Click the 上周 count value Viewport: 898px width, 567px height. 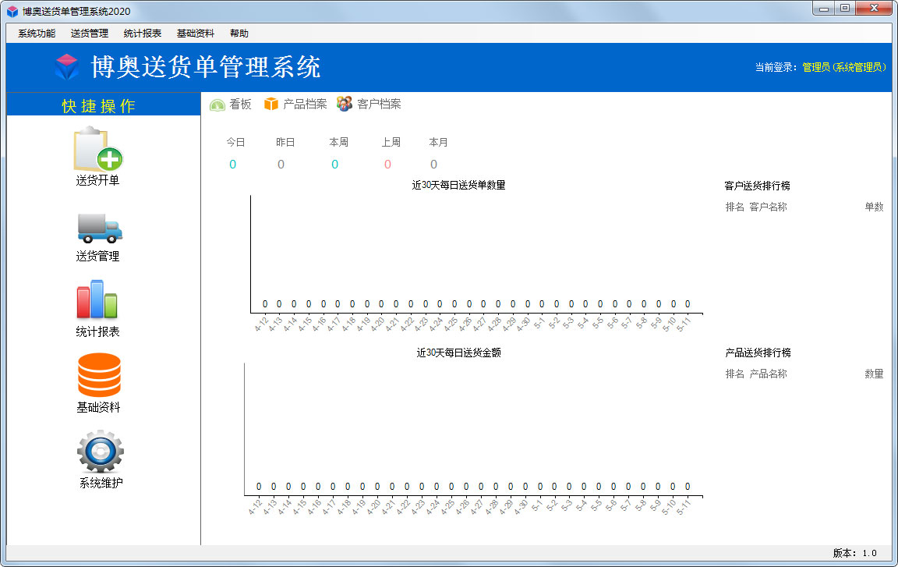[x=387, y=165]
